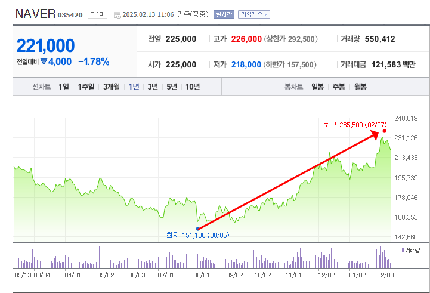Click the -1.78% change rate
Image resolution: width=430 pixels, height=293 pixels.
pyautogui.click(x=94, y=61)
